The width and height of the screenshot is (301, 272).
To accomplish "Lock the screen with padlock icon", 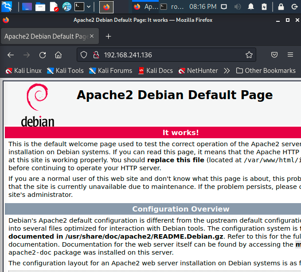I will pyautogui.click(x=281, y=7).
